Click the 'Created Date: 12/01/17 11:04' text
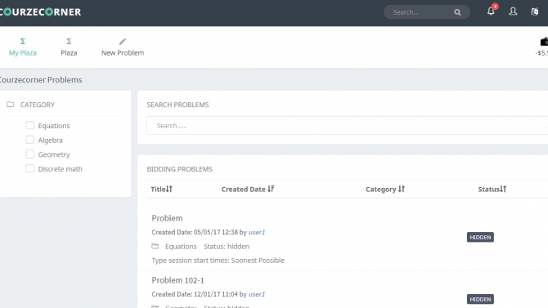 (195, 294)
